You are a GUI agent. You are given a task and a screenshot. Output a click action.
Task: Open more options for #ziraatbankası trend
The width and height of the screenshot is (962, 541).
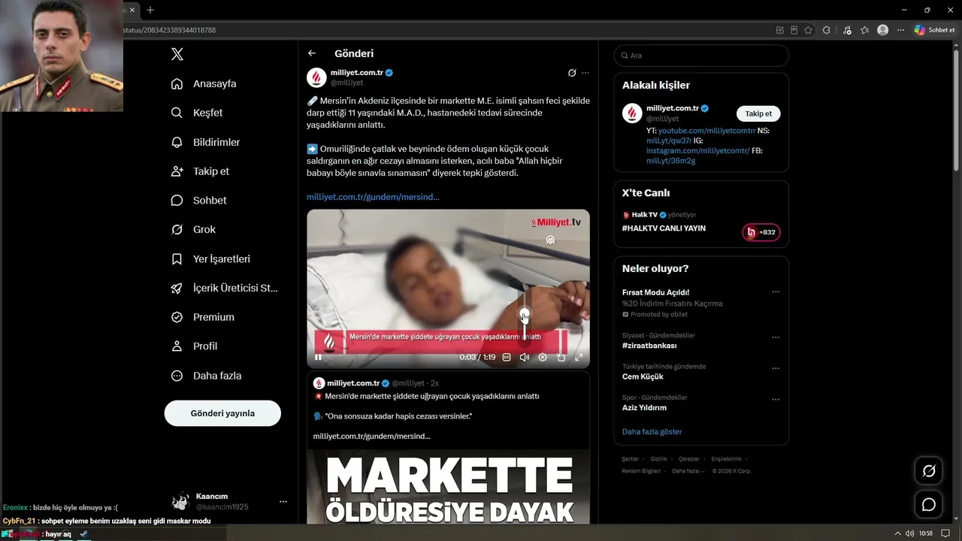pyautogui.click(x=776, y=338)
